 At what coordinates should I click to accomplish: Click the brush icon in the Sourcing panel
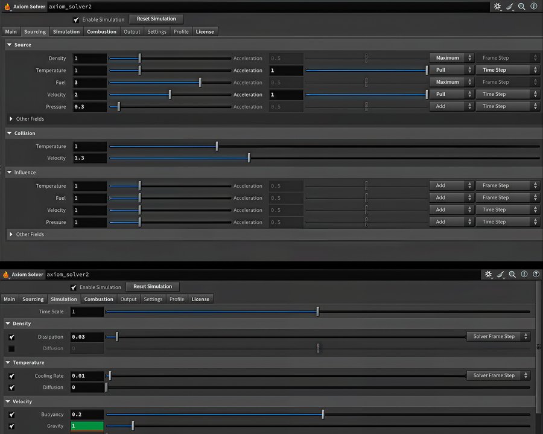(x=510, y=6)
